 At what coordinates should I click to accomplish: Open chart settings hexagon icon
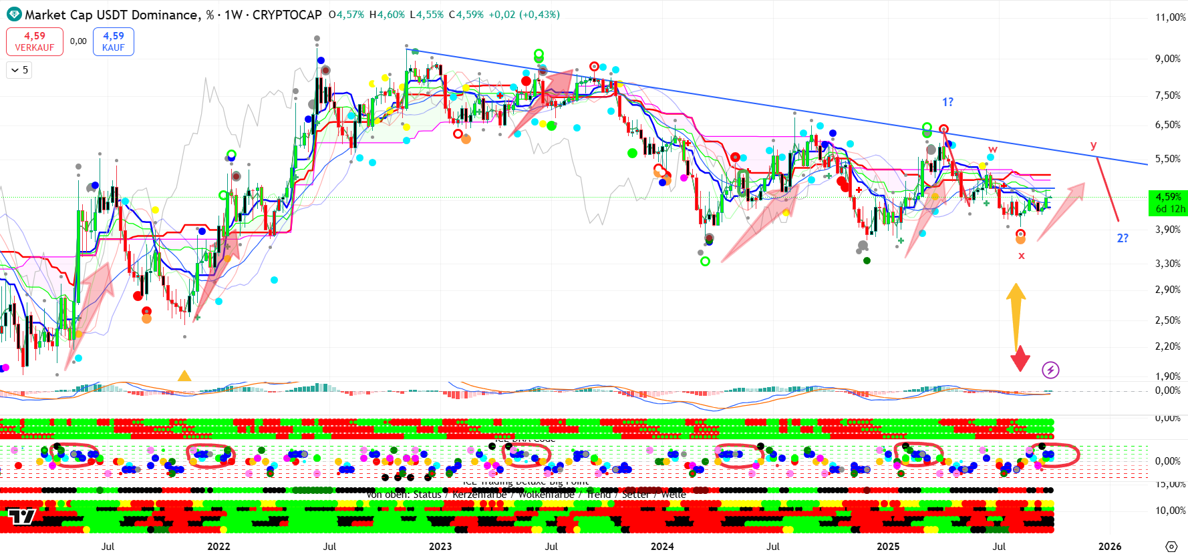tap(1171, 547)
